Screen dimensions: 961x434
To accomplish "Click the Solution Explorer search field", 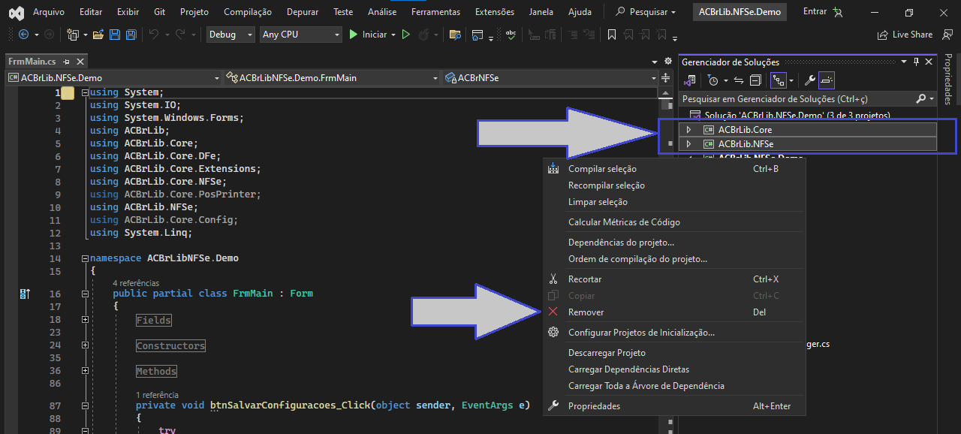I will (x=808, y=98).
